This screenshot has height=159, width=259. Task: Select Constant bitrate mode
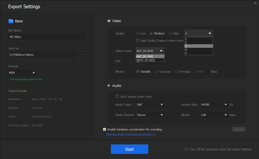pyautogui.click(x=156, y=71)
